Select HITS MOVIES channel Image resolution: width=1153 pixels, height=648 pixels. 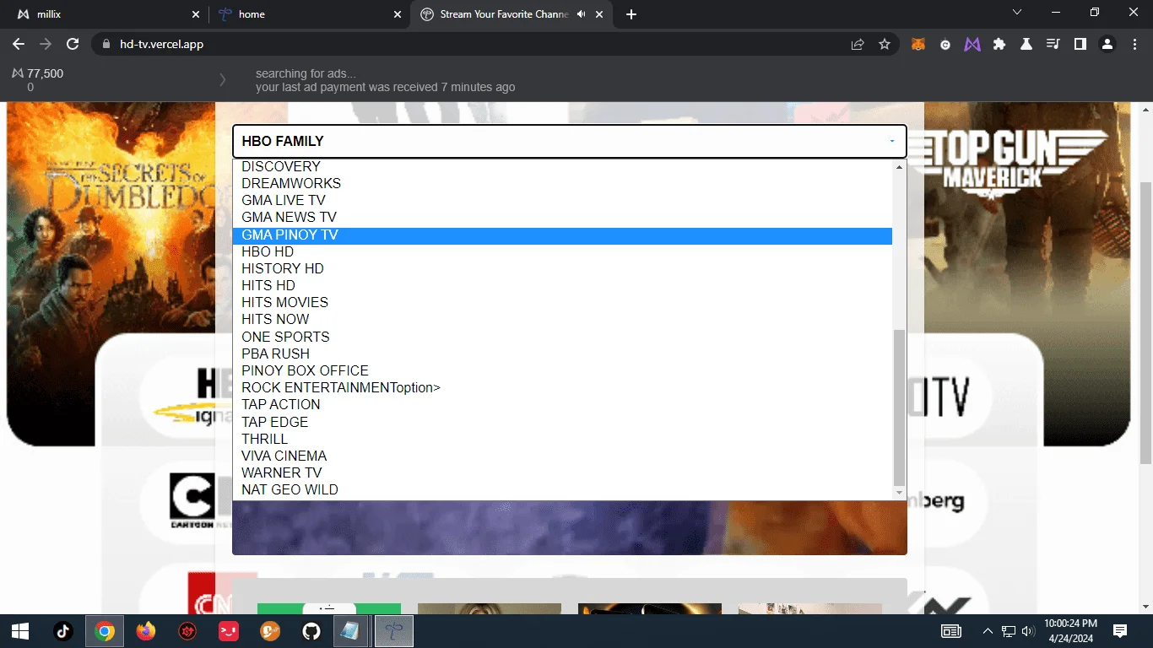(562, 302)
